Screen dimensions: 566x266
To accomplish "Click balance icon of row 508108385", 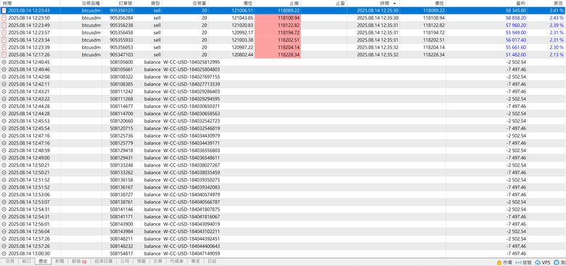I will point(4,84).
